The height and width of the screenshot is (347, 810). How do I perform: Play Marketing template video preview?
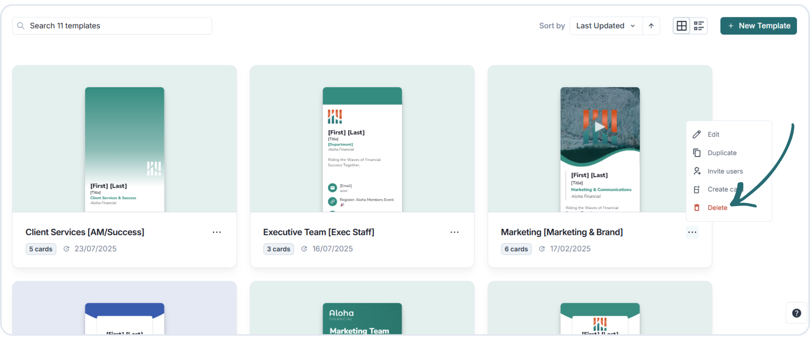click(x=599, y=126)
